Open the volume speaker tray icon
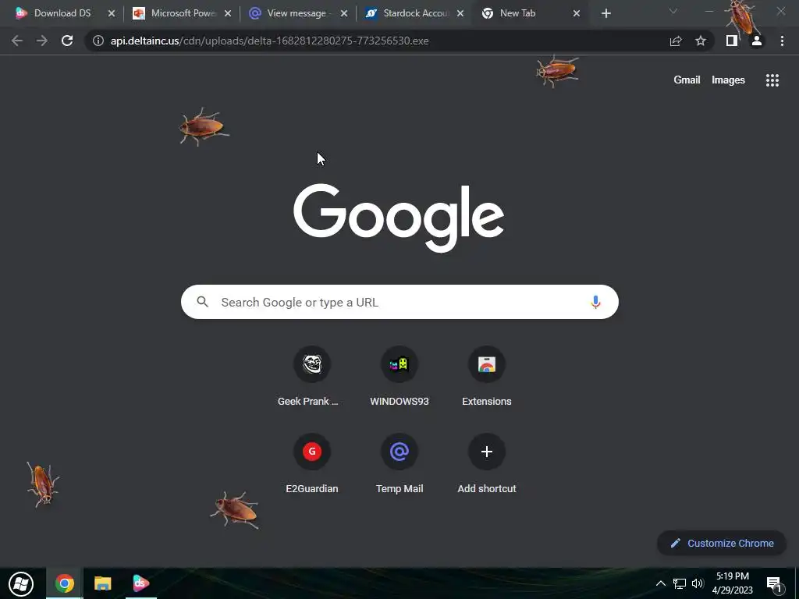799x599 pixels. 698,583
